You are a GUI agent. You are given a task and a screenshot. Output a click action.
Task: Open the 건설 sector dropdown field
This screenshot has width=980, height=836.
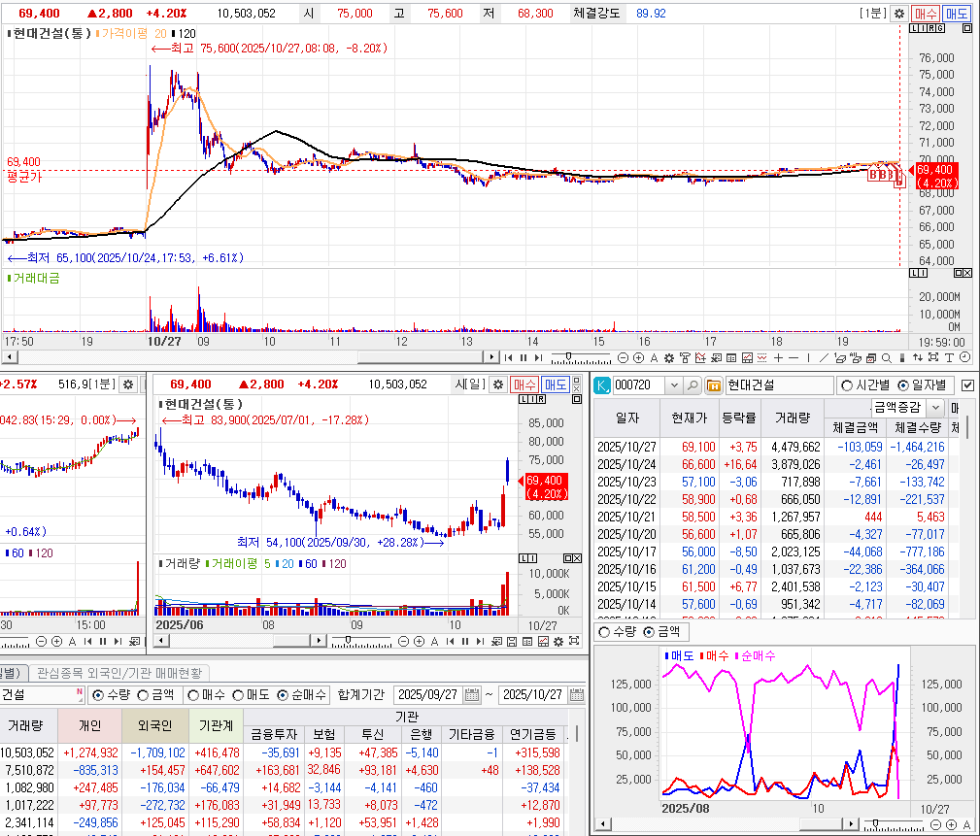[x=42, y=695]
